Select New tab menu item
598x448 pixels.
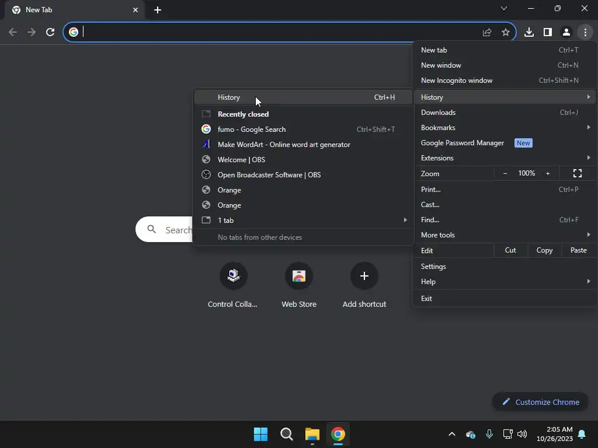[505, 50]
